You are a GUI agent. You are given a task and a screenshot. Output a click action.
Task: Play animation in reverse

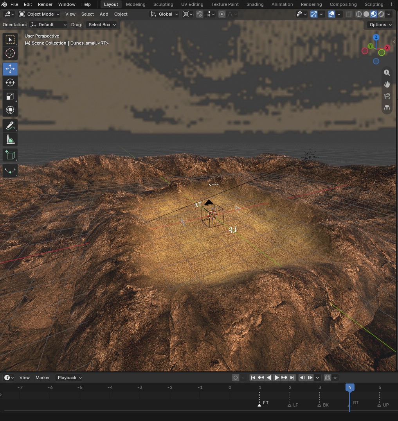coord(269,378)
